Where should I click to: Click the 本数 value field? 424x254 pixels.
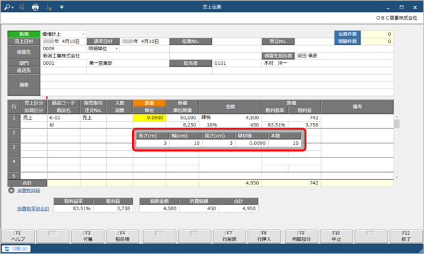click(x=285, y=143)
